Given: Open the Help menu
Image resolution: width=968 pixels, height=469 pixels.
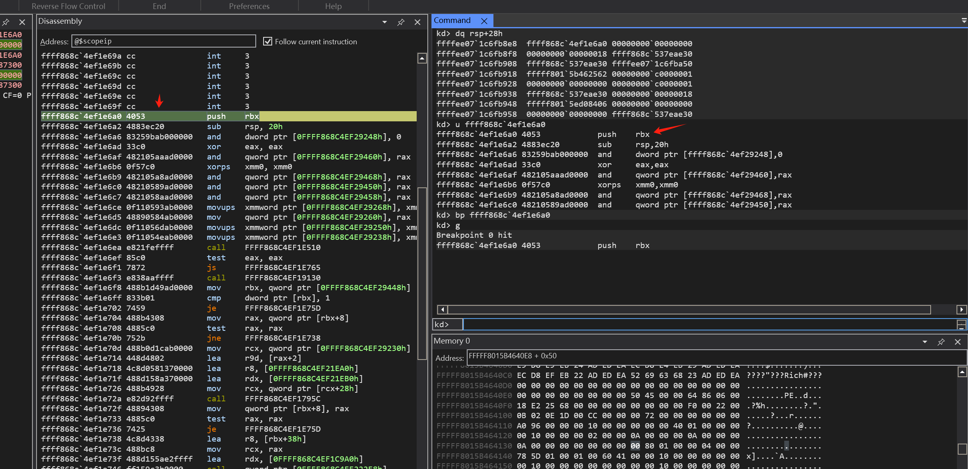Looking at the screenshot, I should click(333, 6).
